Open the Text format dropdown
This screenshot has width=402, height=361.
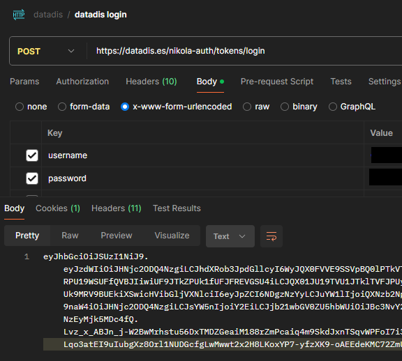[230, 236]
